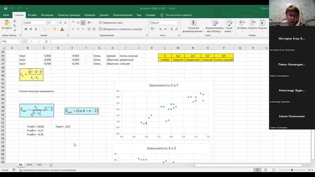315x177 pixels.
Task: Click the red font color A icon
Action: coord(62,29)
